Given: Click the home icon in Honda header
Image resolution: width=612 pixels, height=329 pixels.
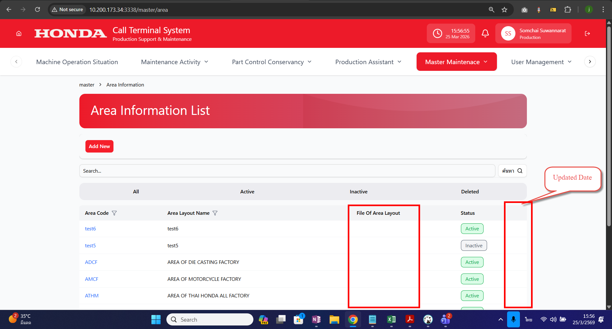Looking at the screenshot, I should [x=19, y=34].
